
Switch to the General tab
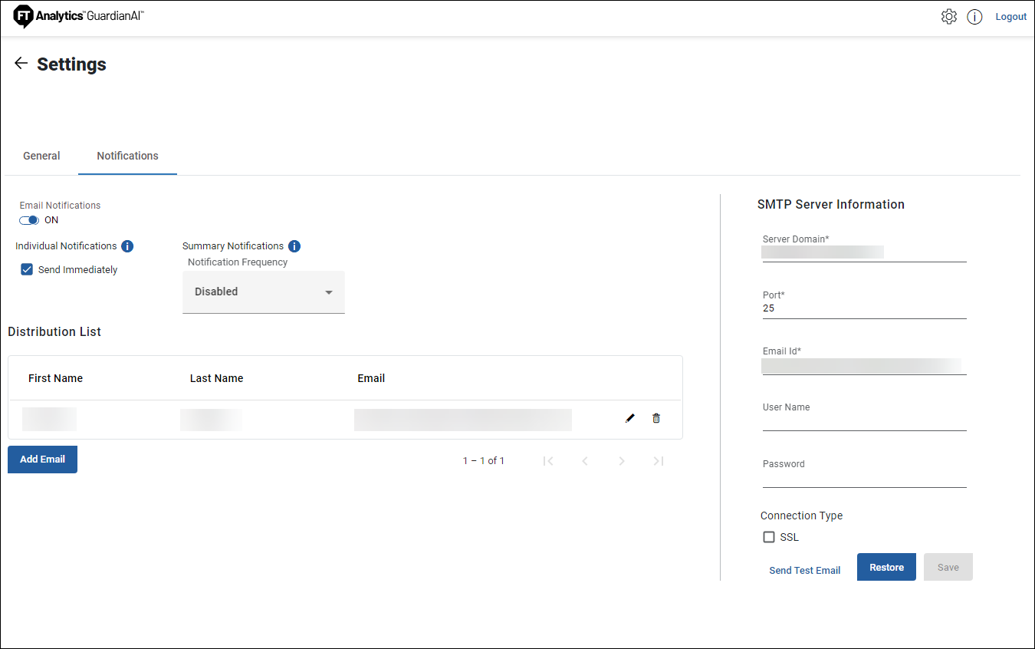click(x=41, y=156)
